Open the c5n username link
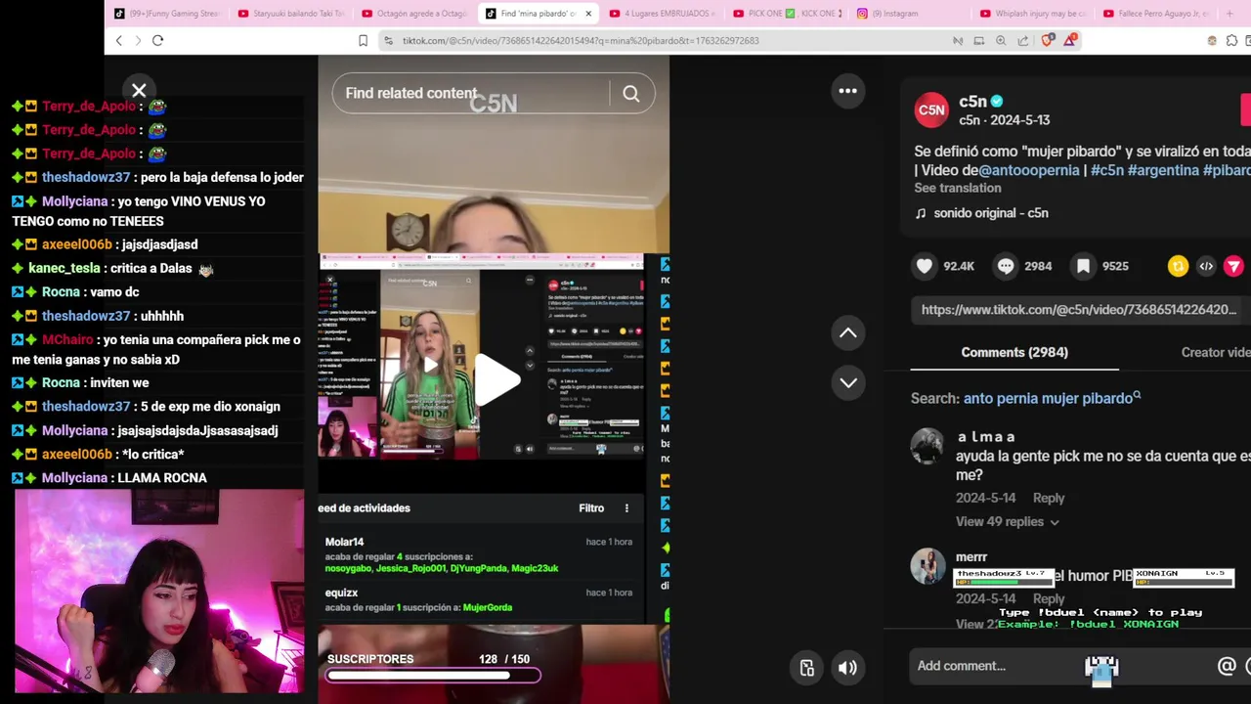This screenshot has width=1251, height=704. 972,102
